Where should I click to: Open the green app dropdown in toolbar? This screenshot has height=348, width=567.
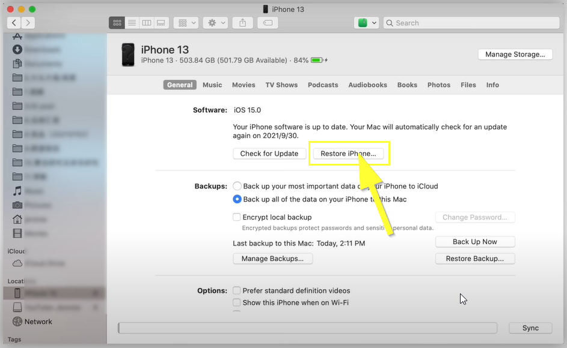click(x=367, y=23)
